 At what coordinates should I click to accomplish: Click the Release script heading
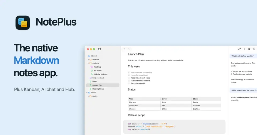[x=136, y=115]
